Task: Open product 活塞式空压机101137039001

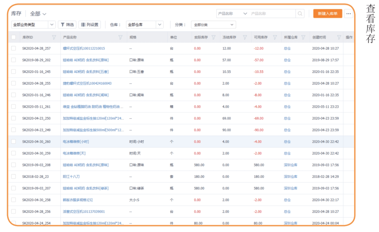Action: click(84, 211)
